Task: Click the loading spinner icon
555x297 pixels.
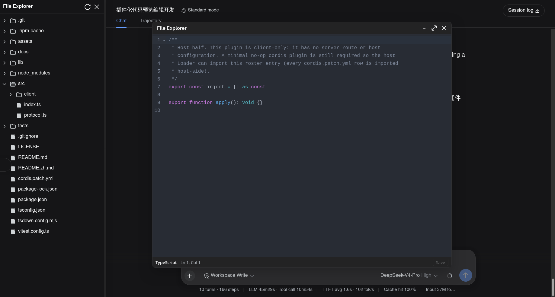Action: click(450, 276)
